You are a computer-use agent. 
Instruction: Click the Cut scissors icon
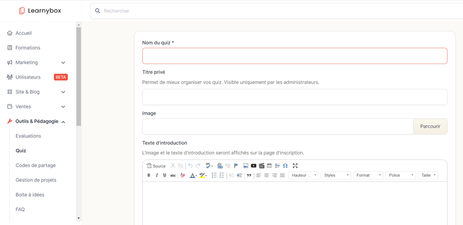(172, 166)
